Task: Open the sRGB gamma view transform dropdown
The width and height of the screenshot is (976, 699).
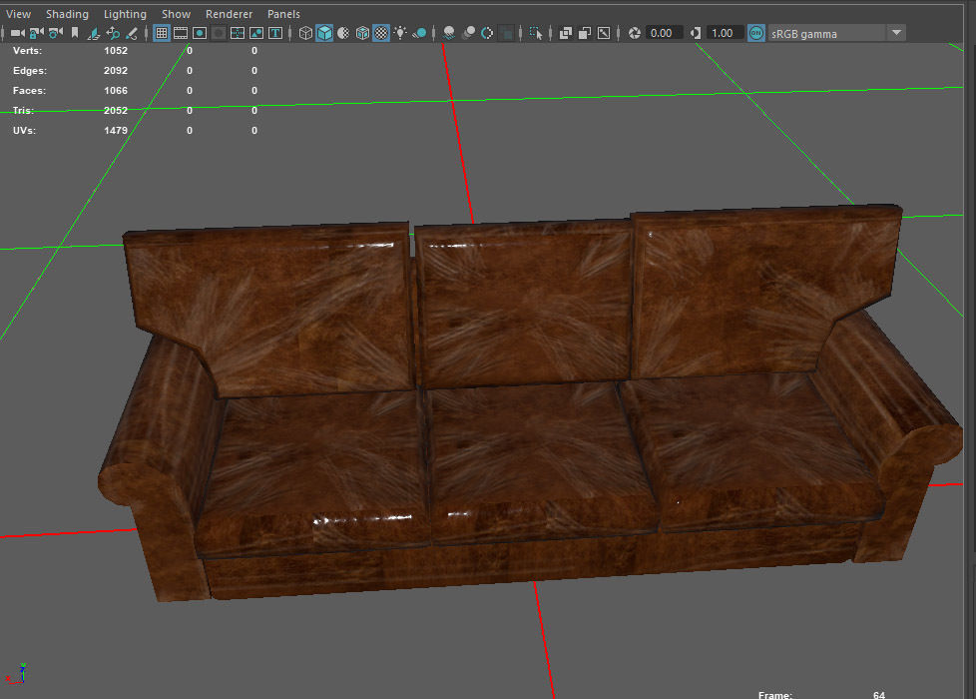Action: point(836,33)
